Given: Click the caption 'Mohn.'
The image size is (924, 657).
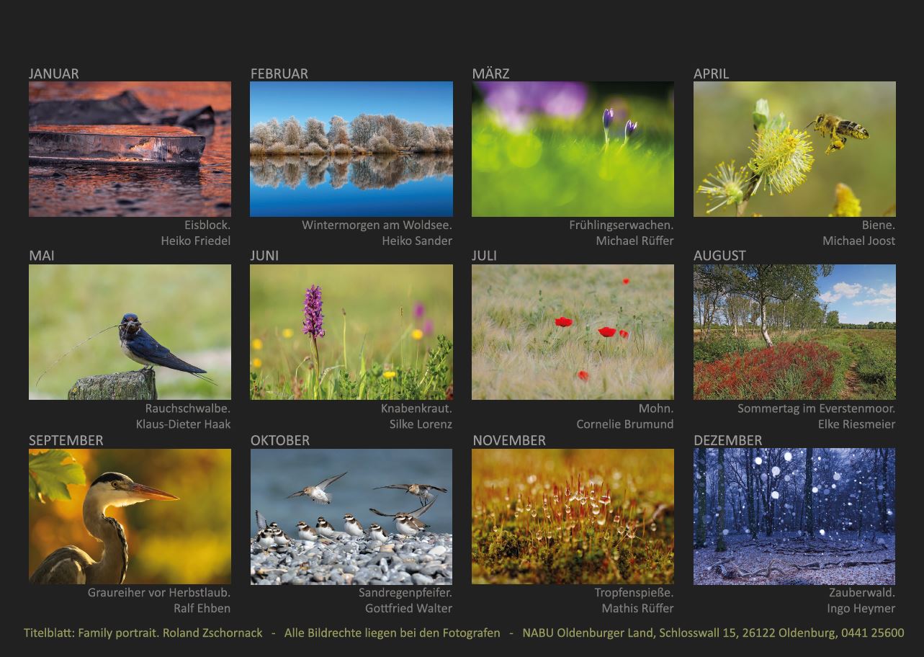Looking at the screenshot, I should (x=656, y=408).
